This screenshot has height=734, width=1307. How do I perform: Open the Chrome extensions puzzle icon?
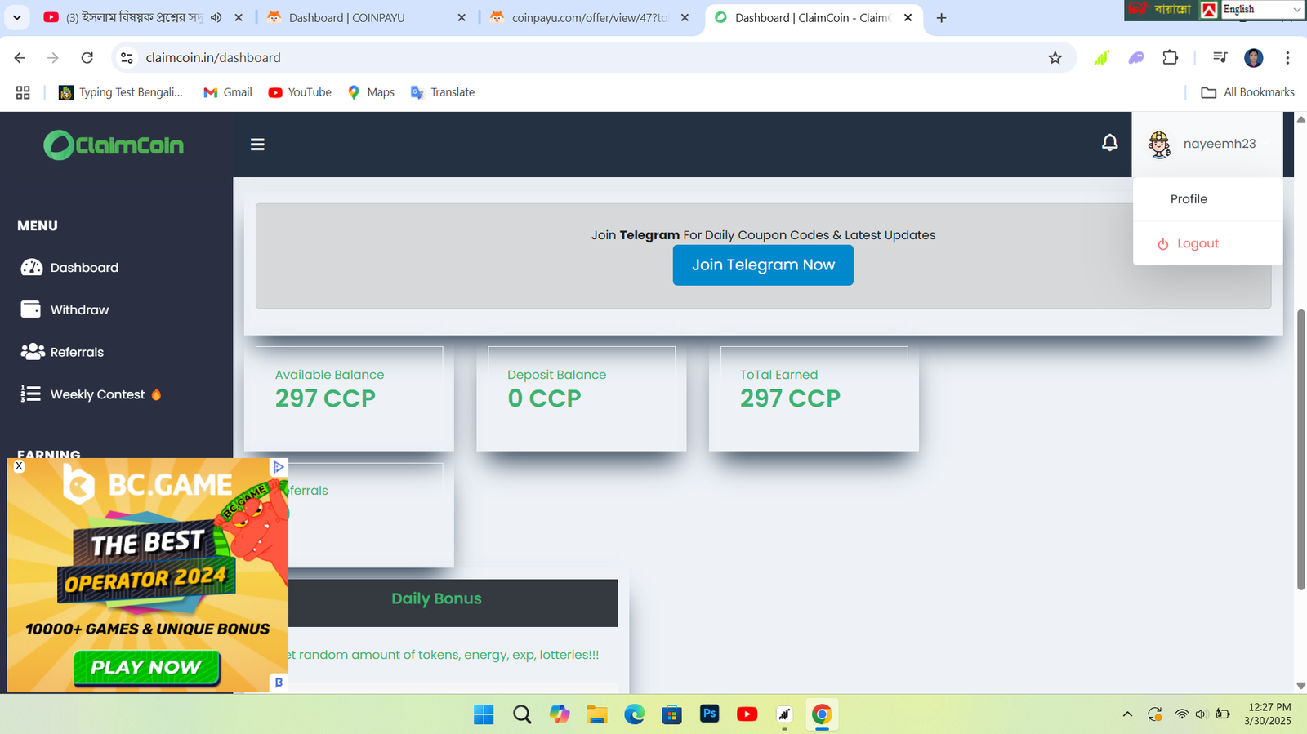pyautogui.click(x=1170, y=57)
